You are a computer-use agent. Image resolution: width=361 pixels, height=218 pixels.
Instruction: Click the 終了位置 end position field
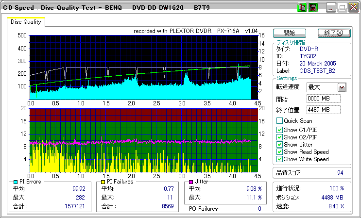tap(324, 110)
